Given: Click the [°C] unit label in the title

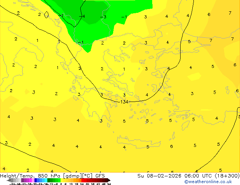Looking at the screenshot, I should pos(87,176).
